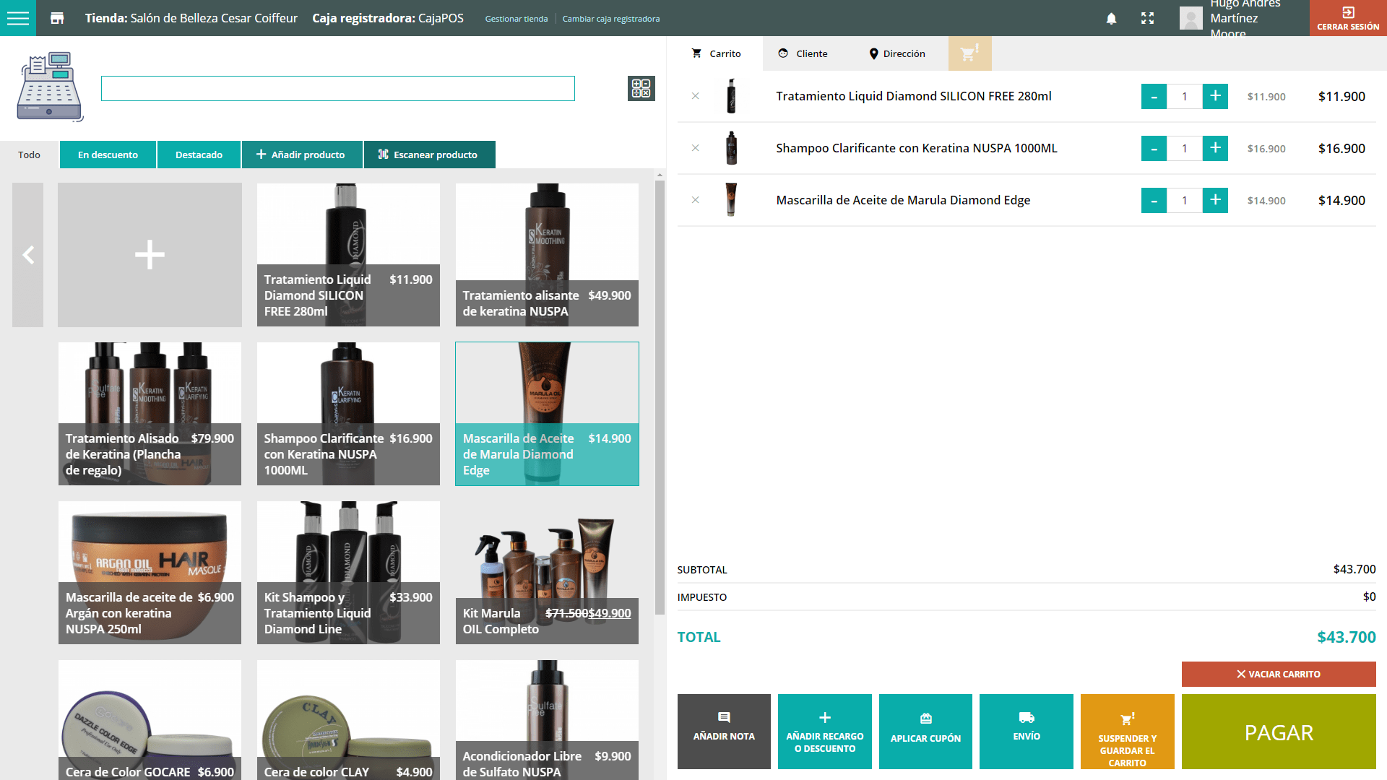Switch to the Dirección tab
The width and height of the screenshot is (1387, 780).
tap(897, 53)
